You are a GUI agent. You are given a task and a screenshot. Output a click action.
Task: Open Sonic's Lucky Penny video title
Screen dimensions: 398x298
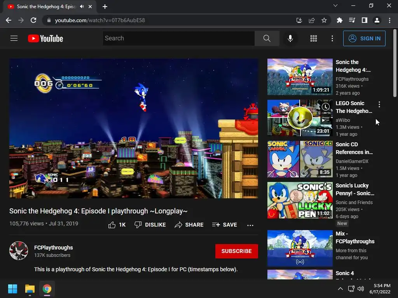pyautogui.click(x=355, y=189)
